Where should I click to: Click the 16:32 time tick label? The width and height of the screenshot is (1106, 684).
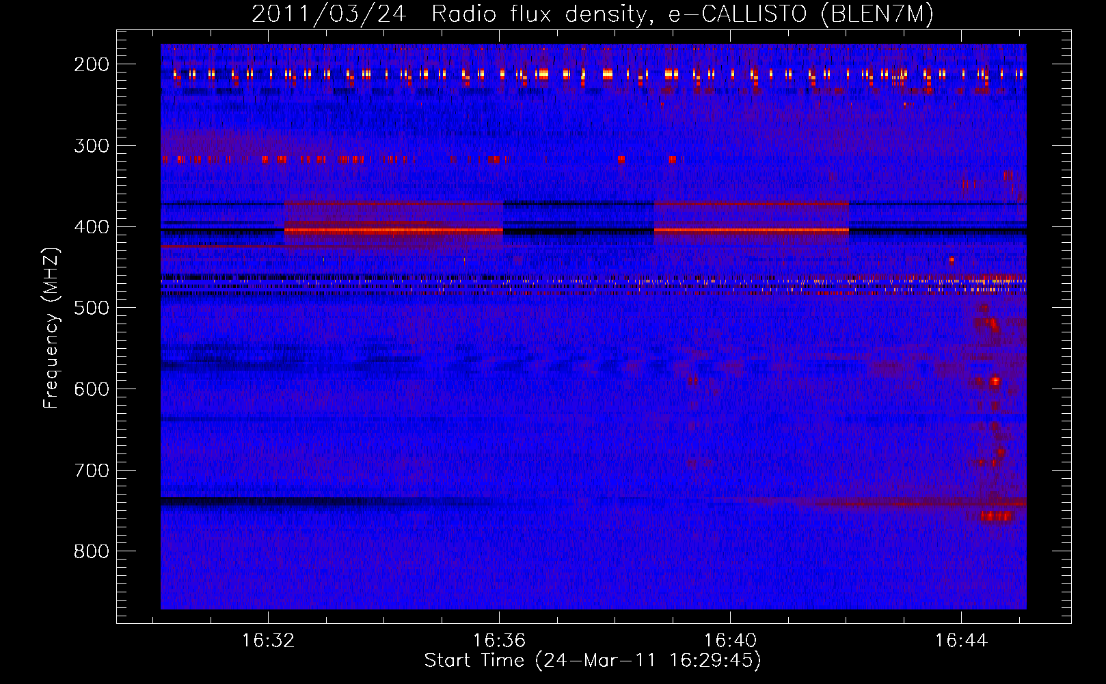click(x=269, y=641)
